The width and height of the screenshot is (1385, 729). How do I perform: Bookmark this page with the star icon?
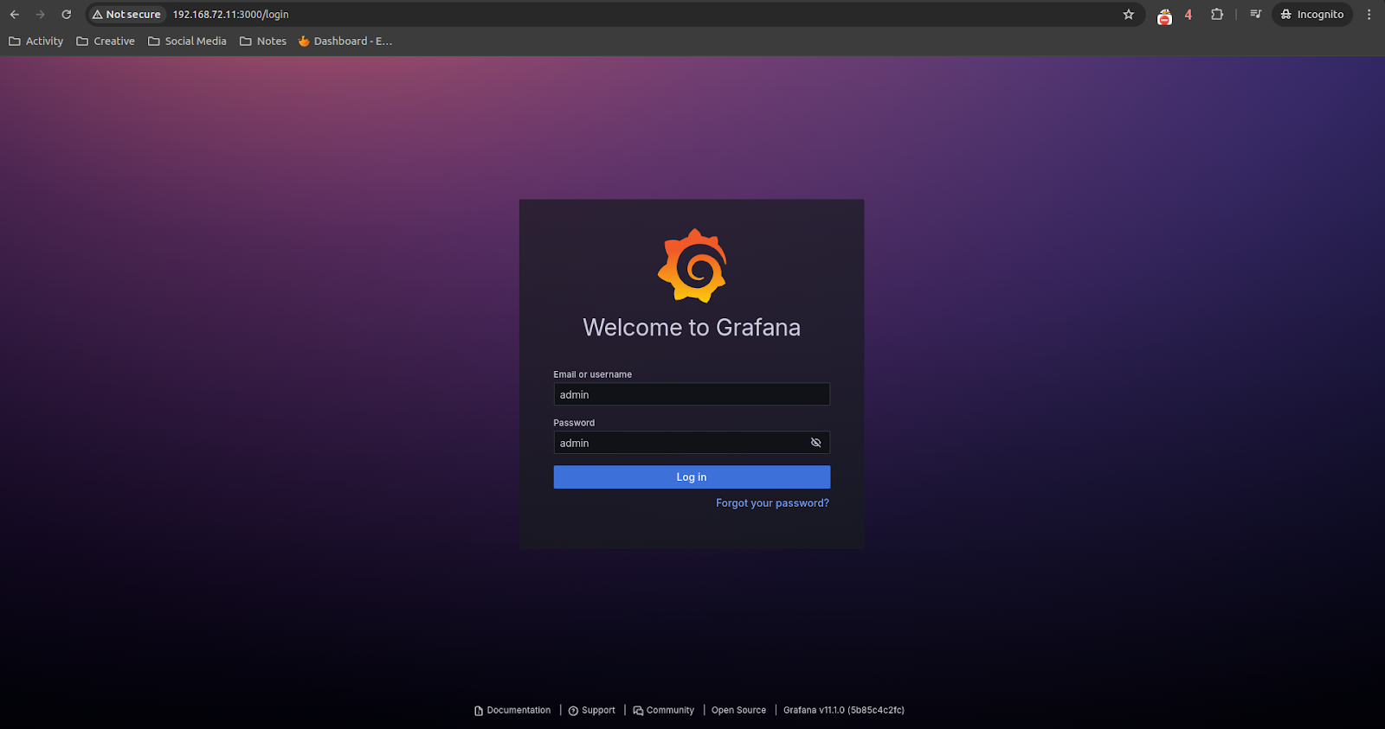click(1129, 15)
